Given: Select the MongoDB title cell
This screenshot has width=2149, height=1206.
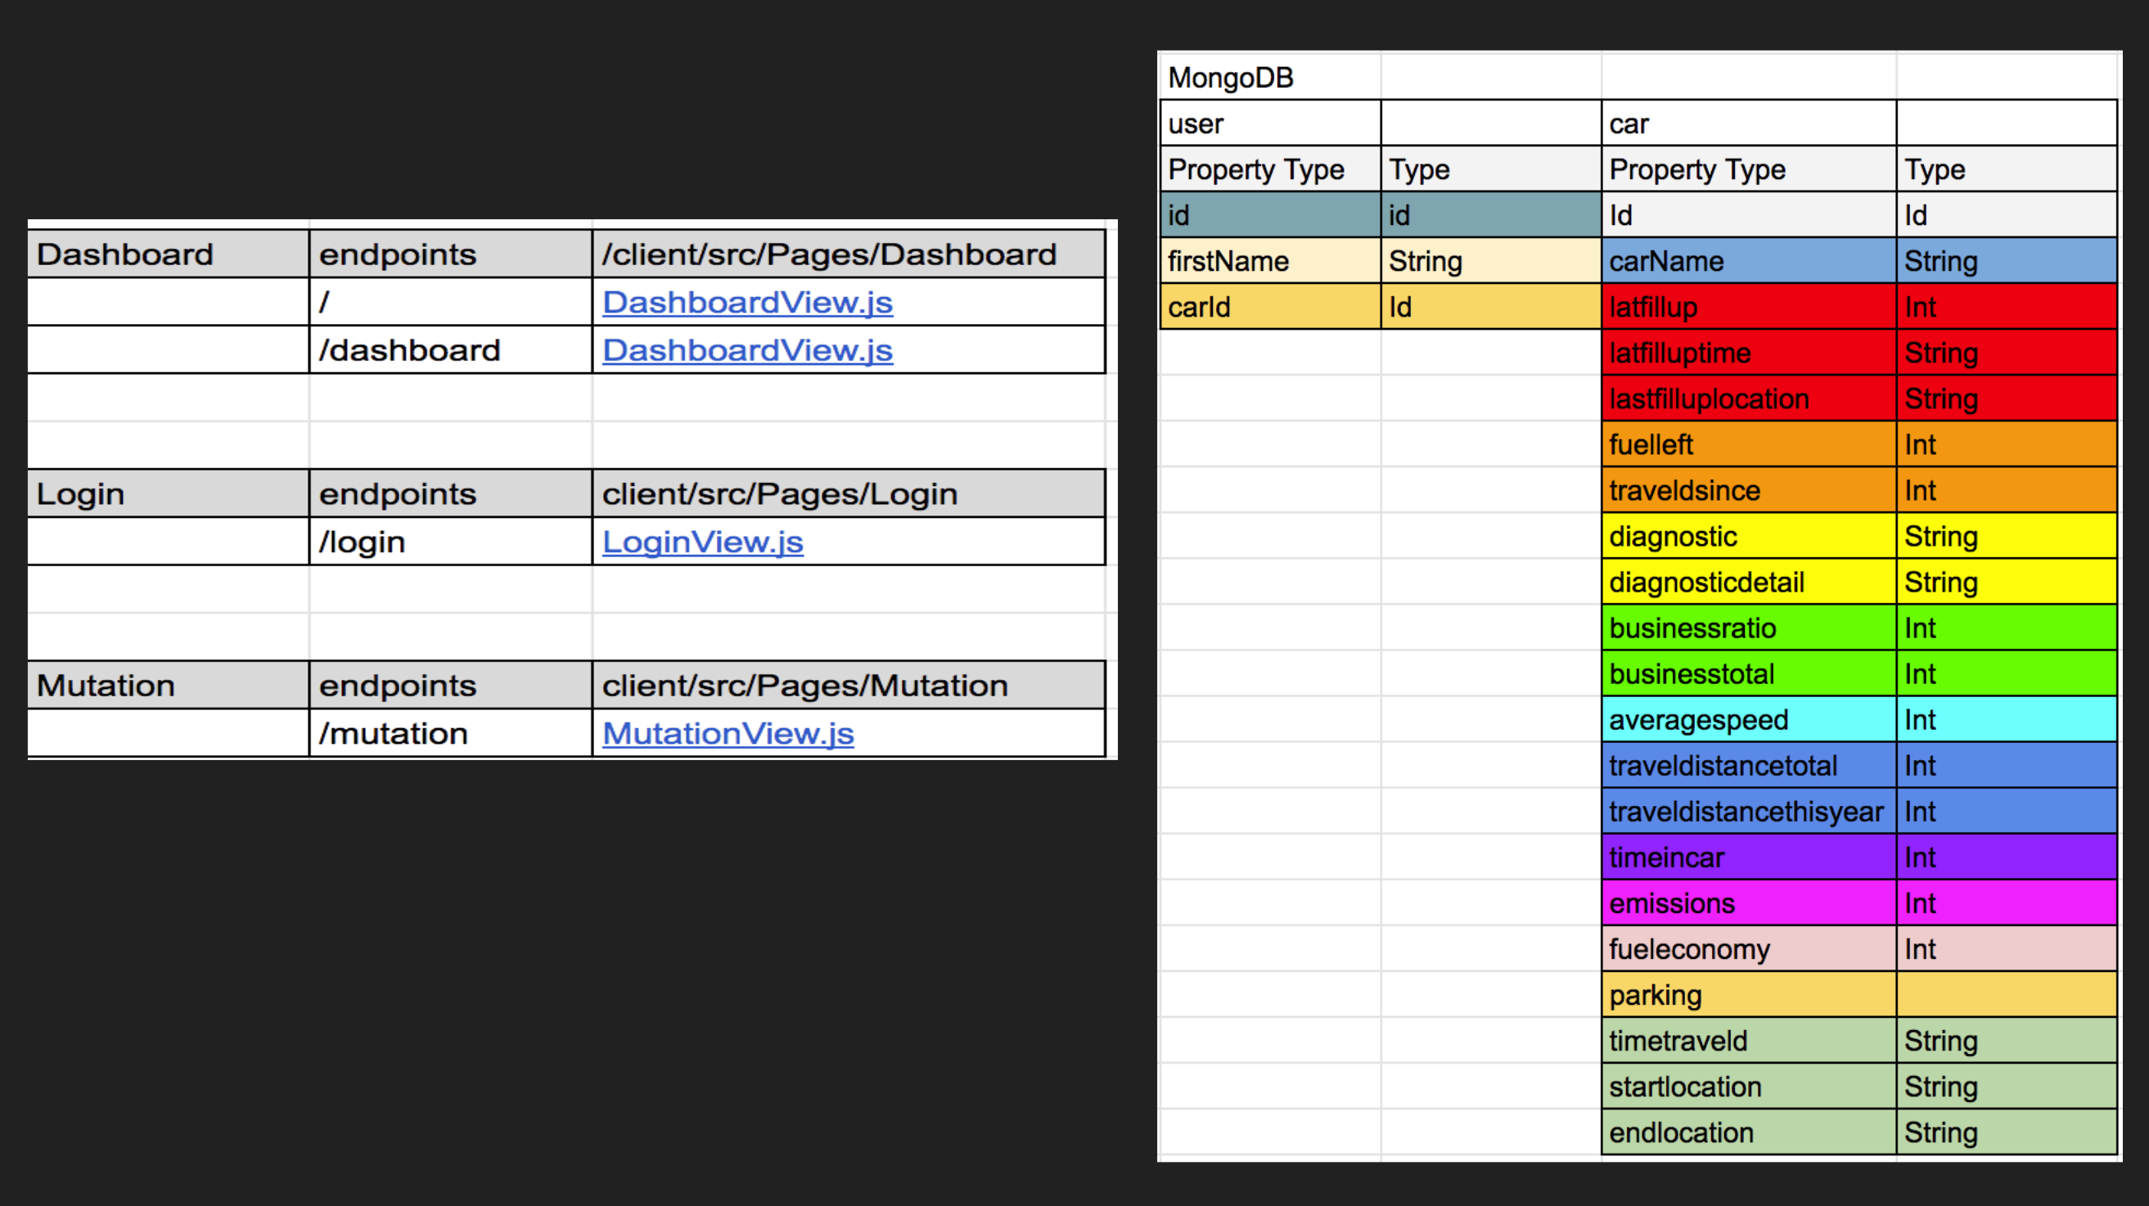Looking at the screenshot, I should pos(1270,78).
